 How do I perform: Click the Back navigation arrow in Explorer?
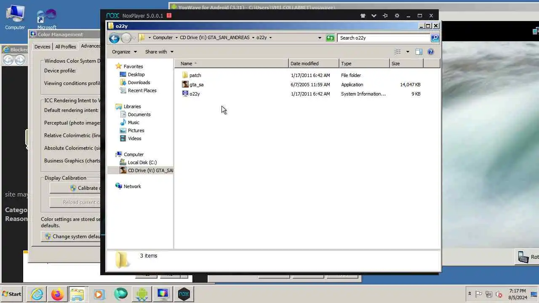pyautogui.click(x=114, y=38)
